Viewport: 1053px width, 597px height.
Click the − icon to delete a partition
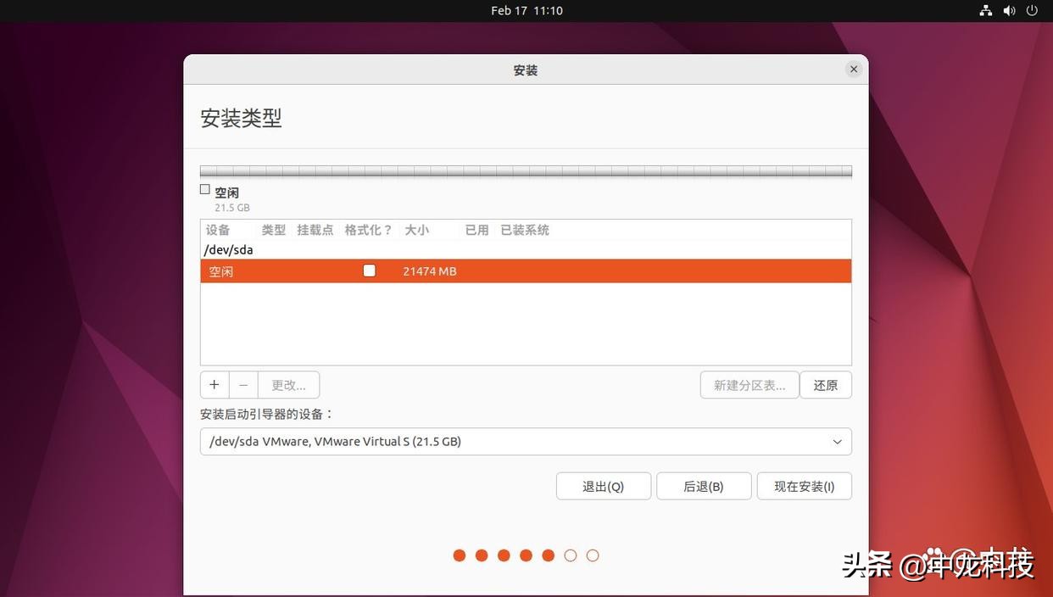(x=243, y=384)
